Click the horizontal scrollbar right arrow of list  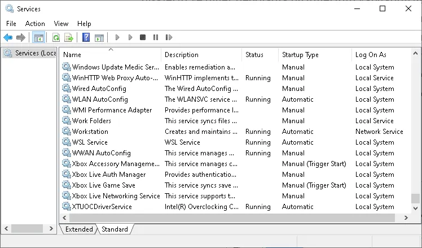406,218
